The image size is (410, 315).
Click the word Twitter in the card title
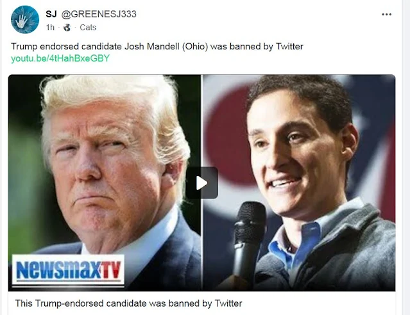[x=228, y=303]
